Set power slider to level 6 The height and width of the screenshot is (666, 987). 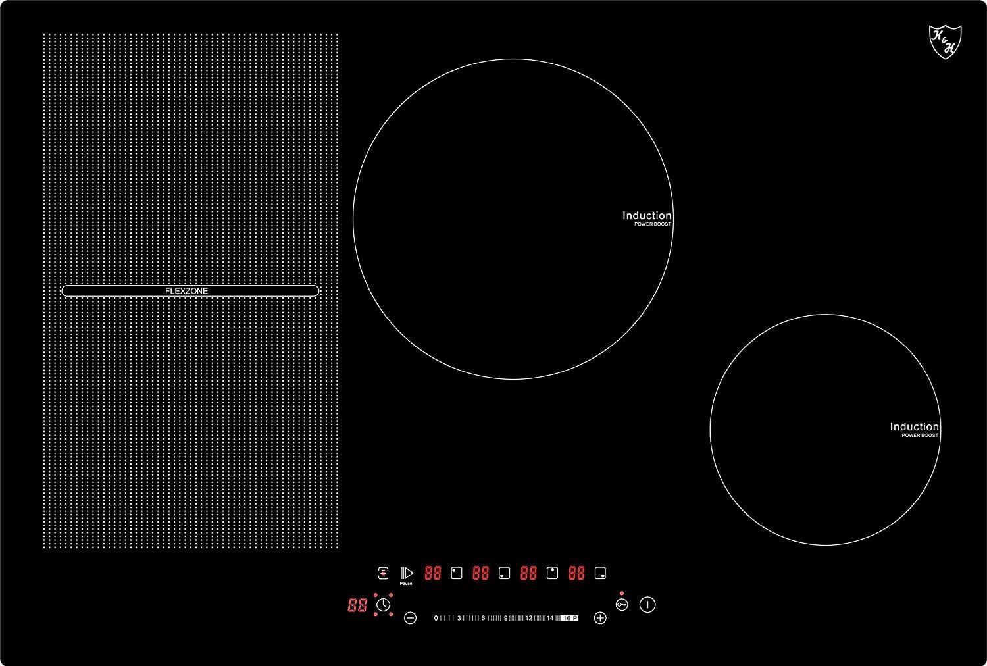[x=483, y=618]
